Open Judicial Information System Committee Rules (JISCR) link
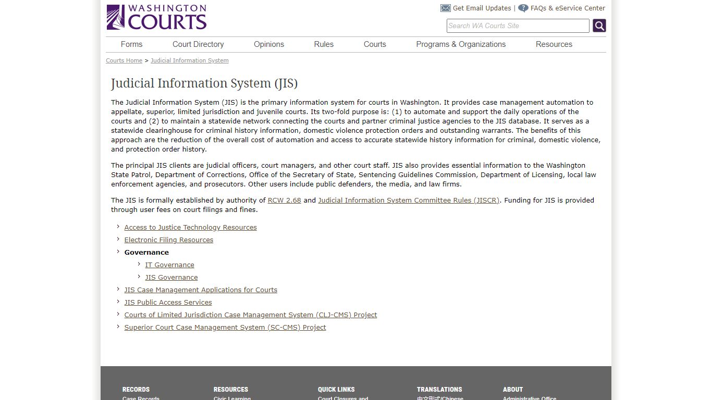712x400 pixels. click(x=409, y=200)
